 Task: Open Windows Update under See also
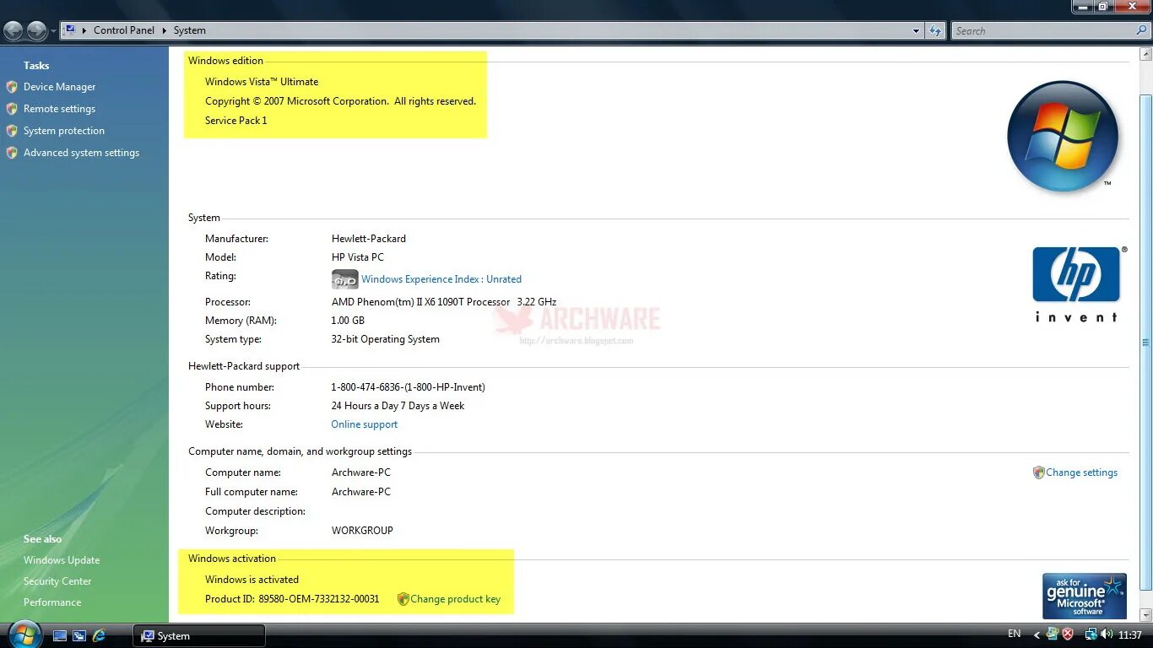[x=62, y=560]
